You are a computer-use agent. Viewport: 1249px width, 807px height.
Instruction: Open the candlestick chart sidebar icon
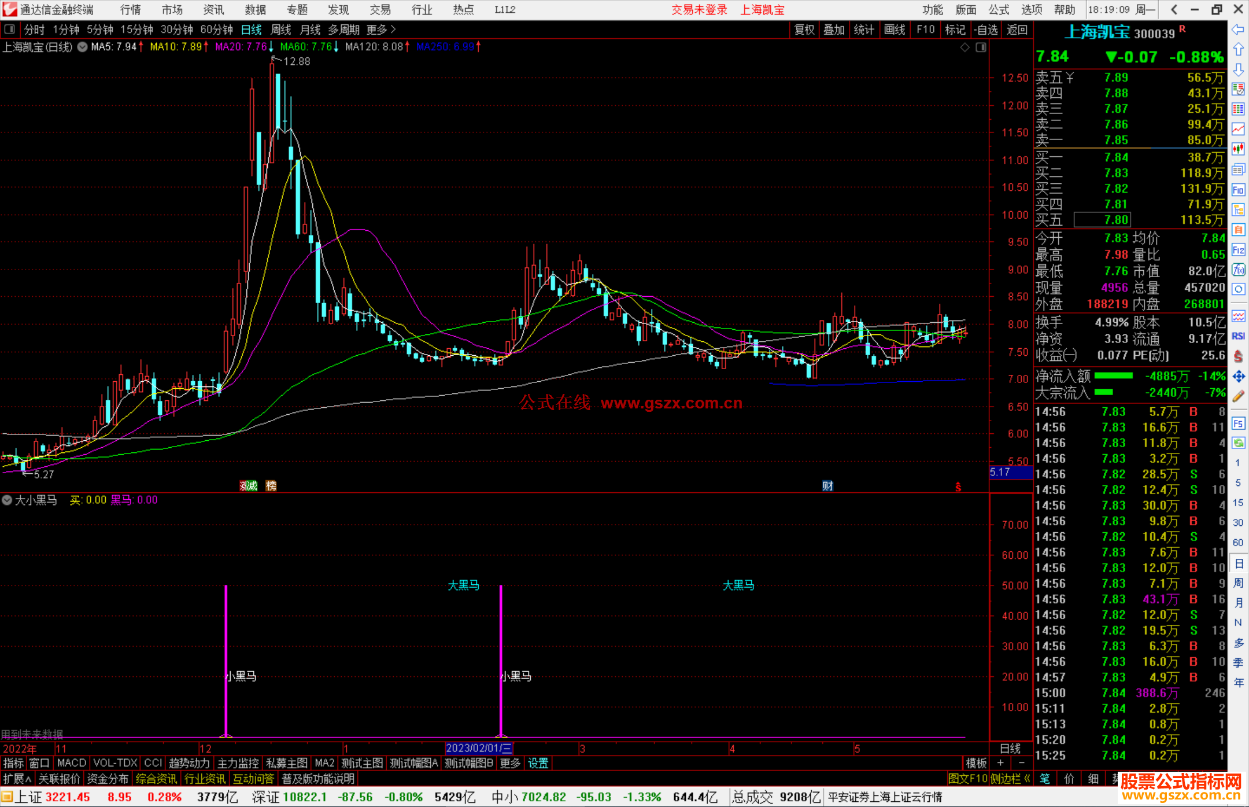pyautogui.click(x=1238, y=149)
